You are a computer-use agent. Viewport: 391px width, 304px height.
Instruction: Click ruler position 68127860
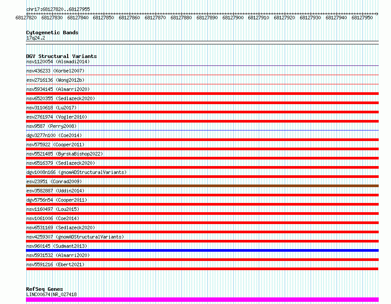click(130, 18)
